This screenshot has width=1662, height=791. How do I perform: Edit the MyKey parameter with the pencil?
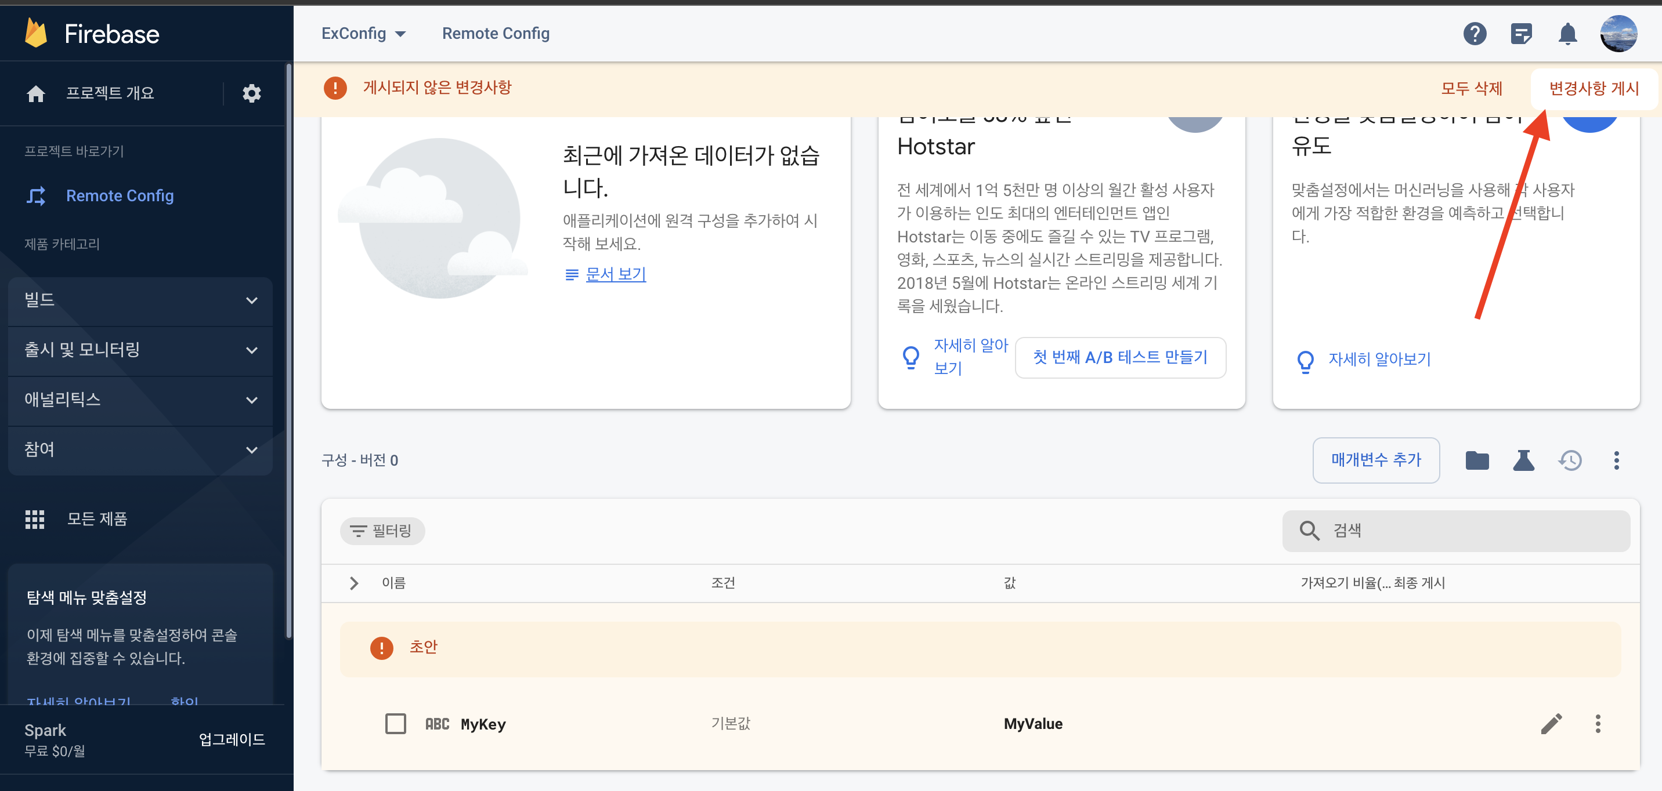1551,723
